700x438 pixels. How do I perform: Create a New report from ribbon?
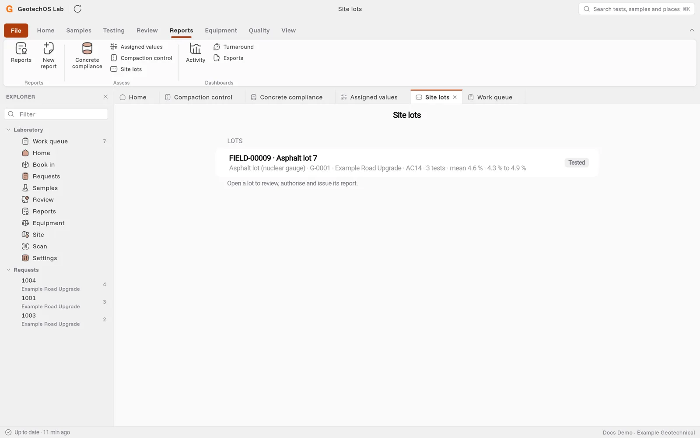(x=49, y=56)
